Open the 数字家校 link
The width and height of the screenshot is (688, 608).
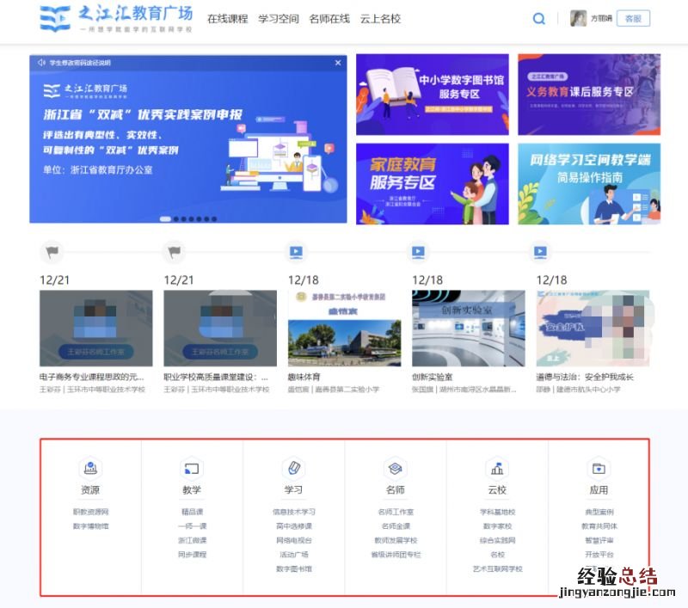pos(498,526)
